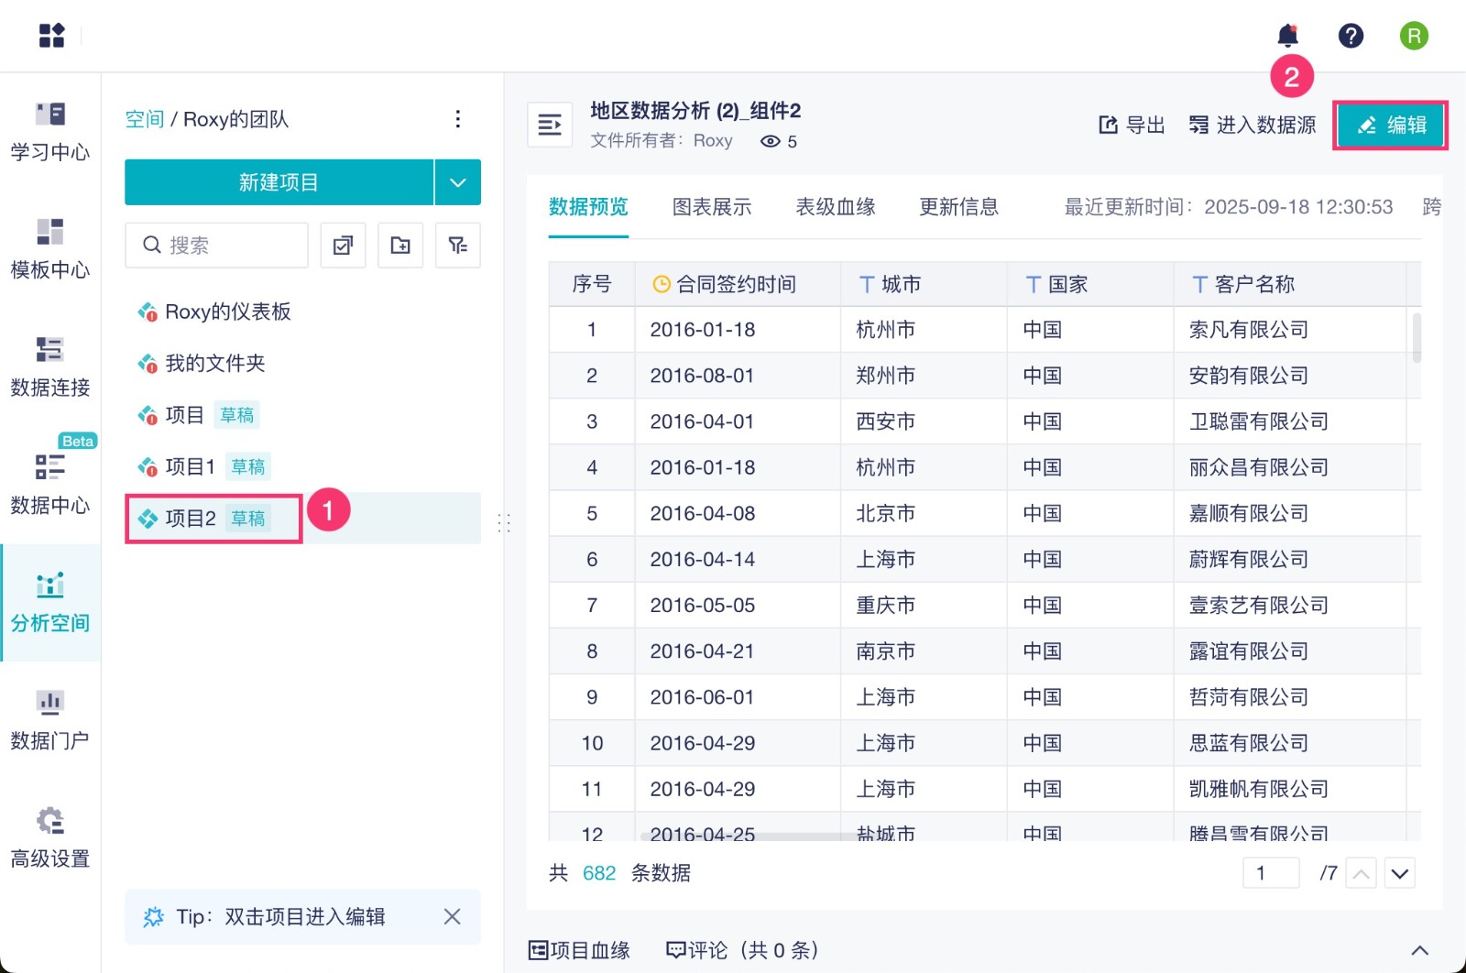Open the three-dot menu for Roxy的团队
This screenshot has width=1466, height=973.
[x=457, y=119]
